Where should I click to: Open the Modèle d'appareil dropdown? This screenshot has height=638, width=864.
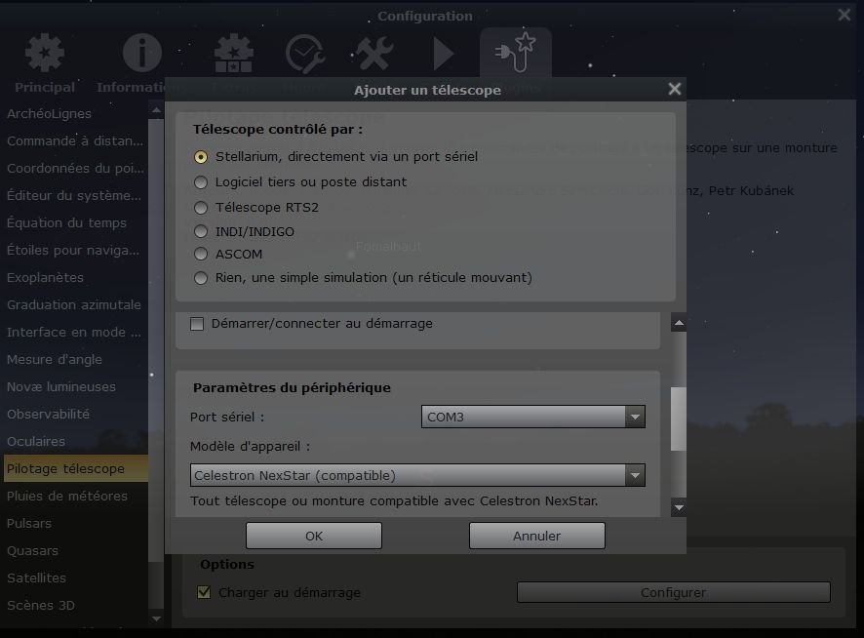[636, 475]
